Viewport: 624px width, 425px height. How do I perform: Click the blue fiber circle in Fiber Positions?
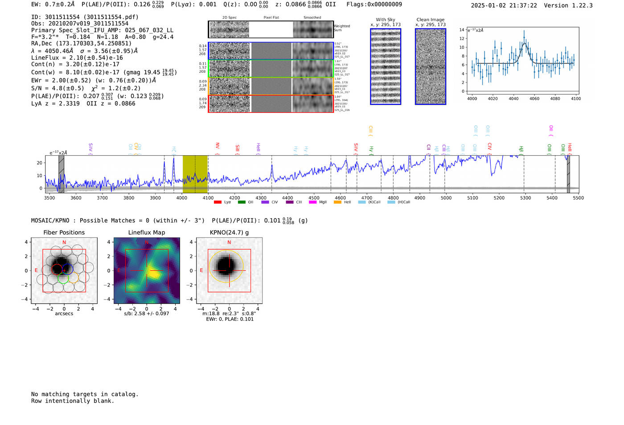[x=68, y=269]
